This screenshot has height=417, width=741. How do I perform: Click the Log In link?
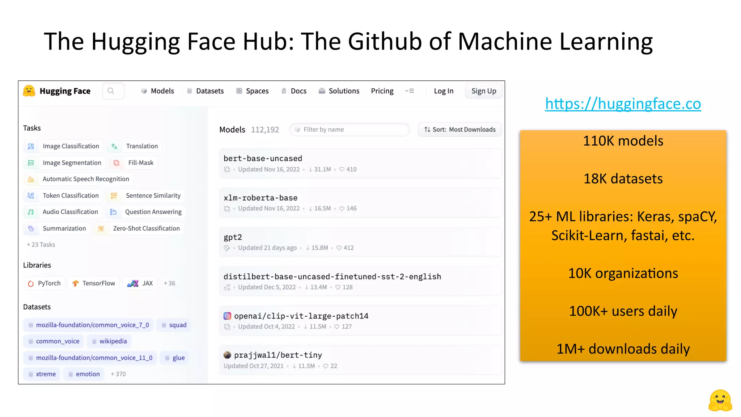[x=444, y=91]
